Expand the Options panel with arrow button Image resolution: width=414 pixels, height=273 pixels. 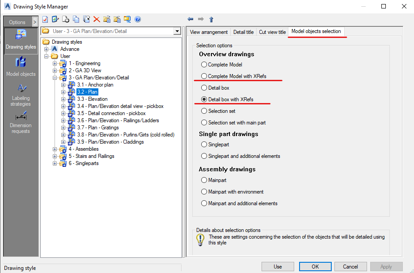(x=35, y=22)
